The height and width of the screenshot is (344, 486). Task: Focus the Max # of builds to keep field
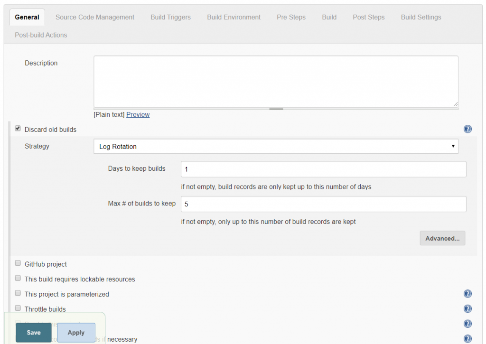(x=324, y=204)
